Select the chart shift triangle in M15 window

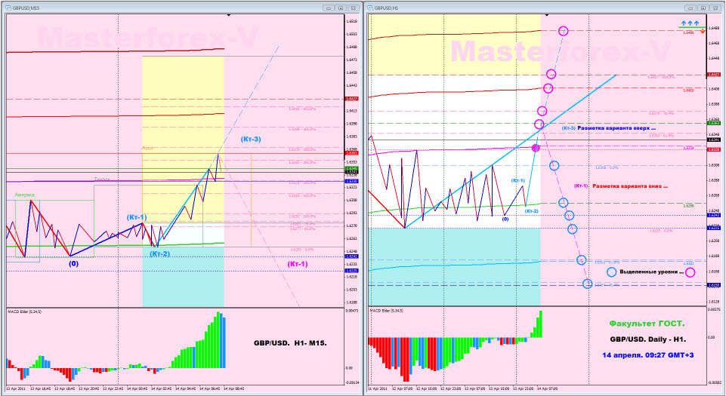pos(228,15)
